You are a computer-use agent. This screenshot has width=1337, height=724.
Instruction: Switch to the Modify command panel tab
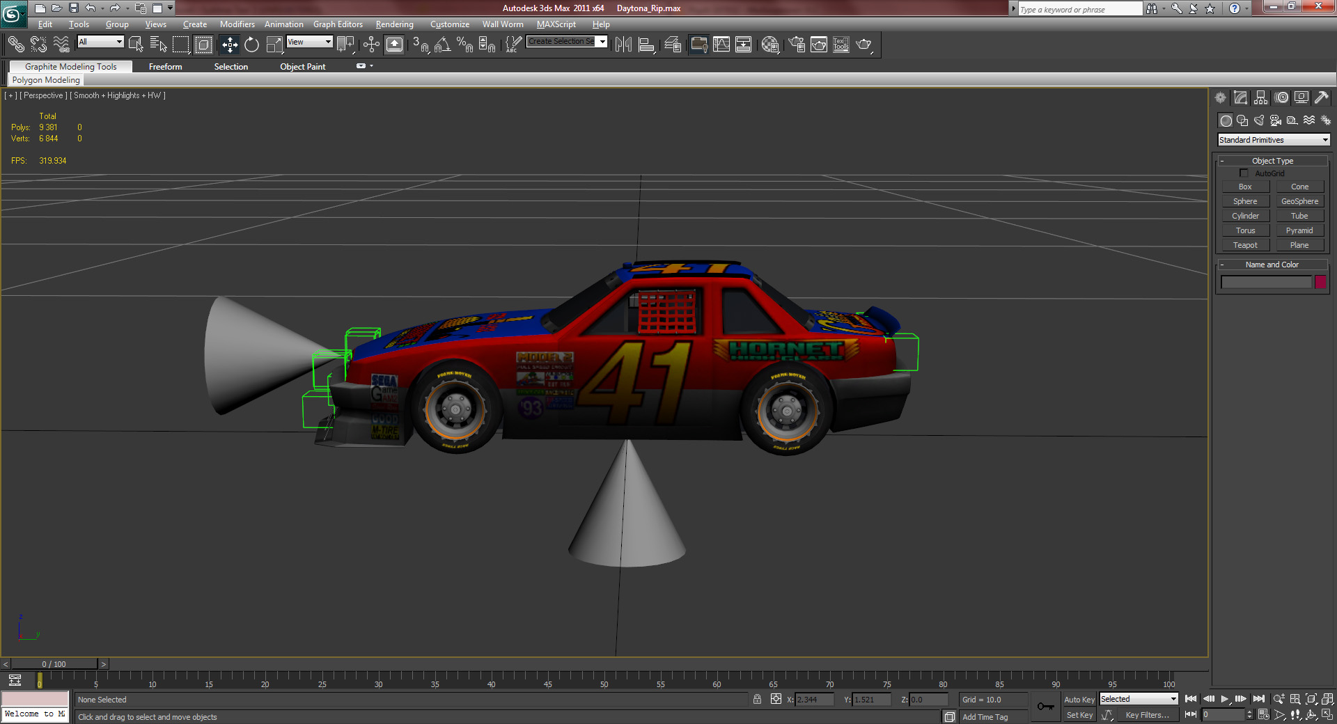pyautogui.click(x=1240, y=97)
